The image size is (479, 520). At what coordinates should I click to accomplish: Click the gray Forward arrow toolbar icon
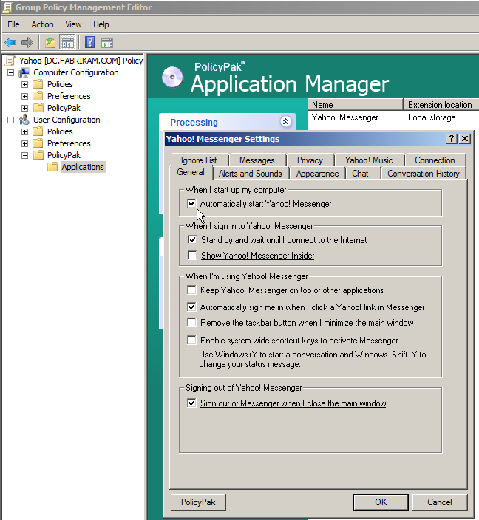[27, 42]
